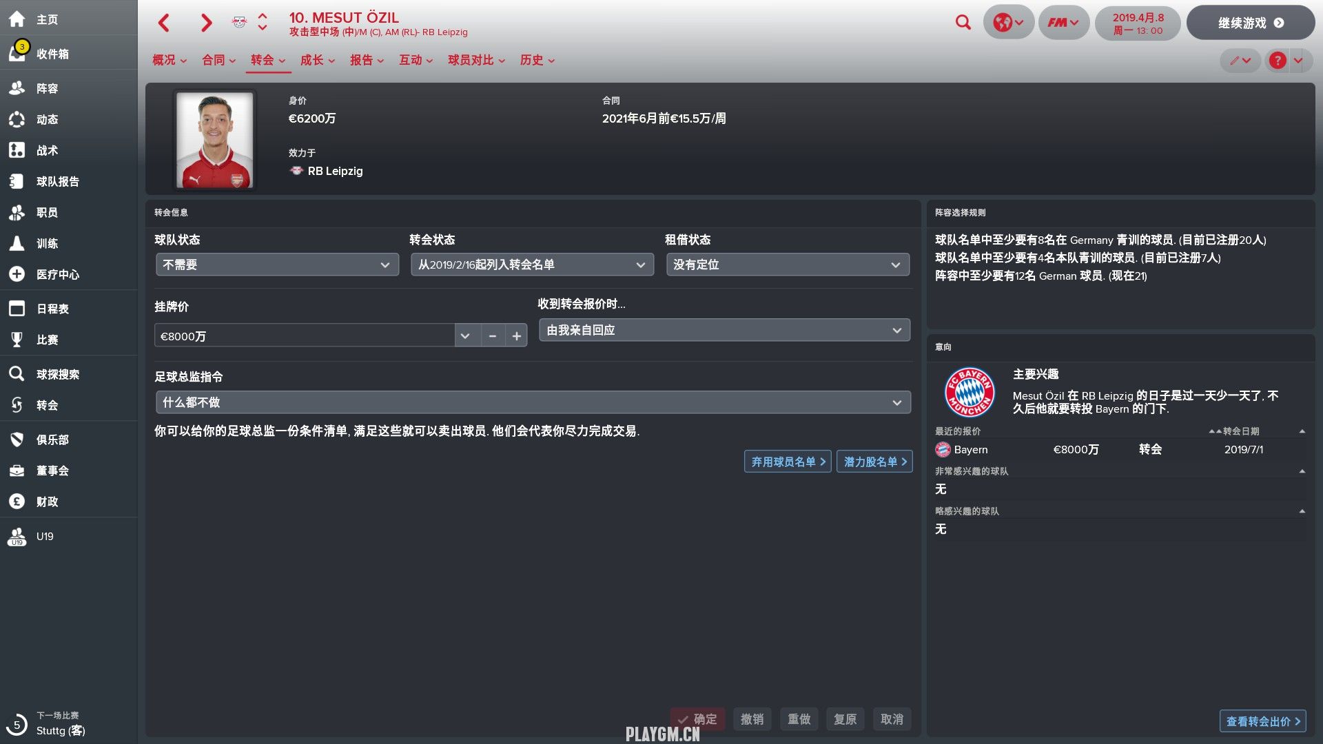Decrease asking price with minus button
This screenshot has height=744, width=1323.
(492, 336)
